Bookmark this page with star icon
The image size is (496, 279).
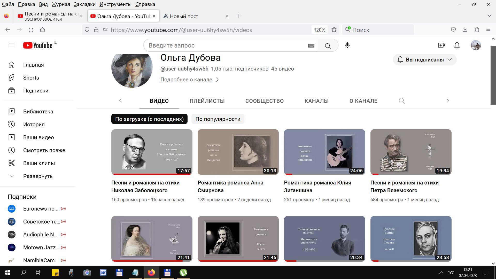click(334, 30)
